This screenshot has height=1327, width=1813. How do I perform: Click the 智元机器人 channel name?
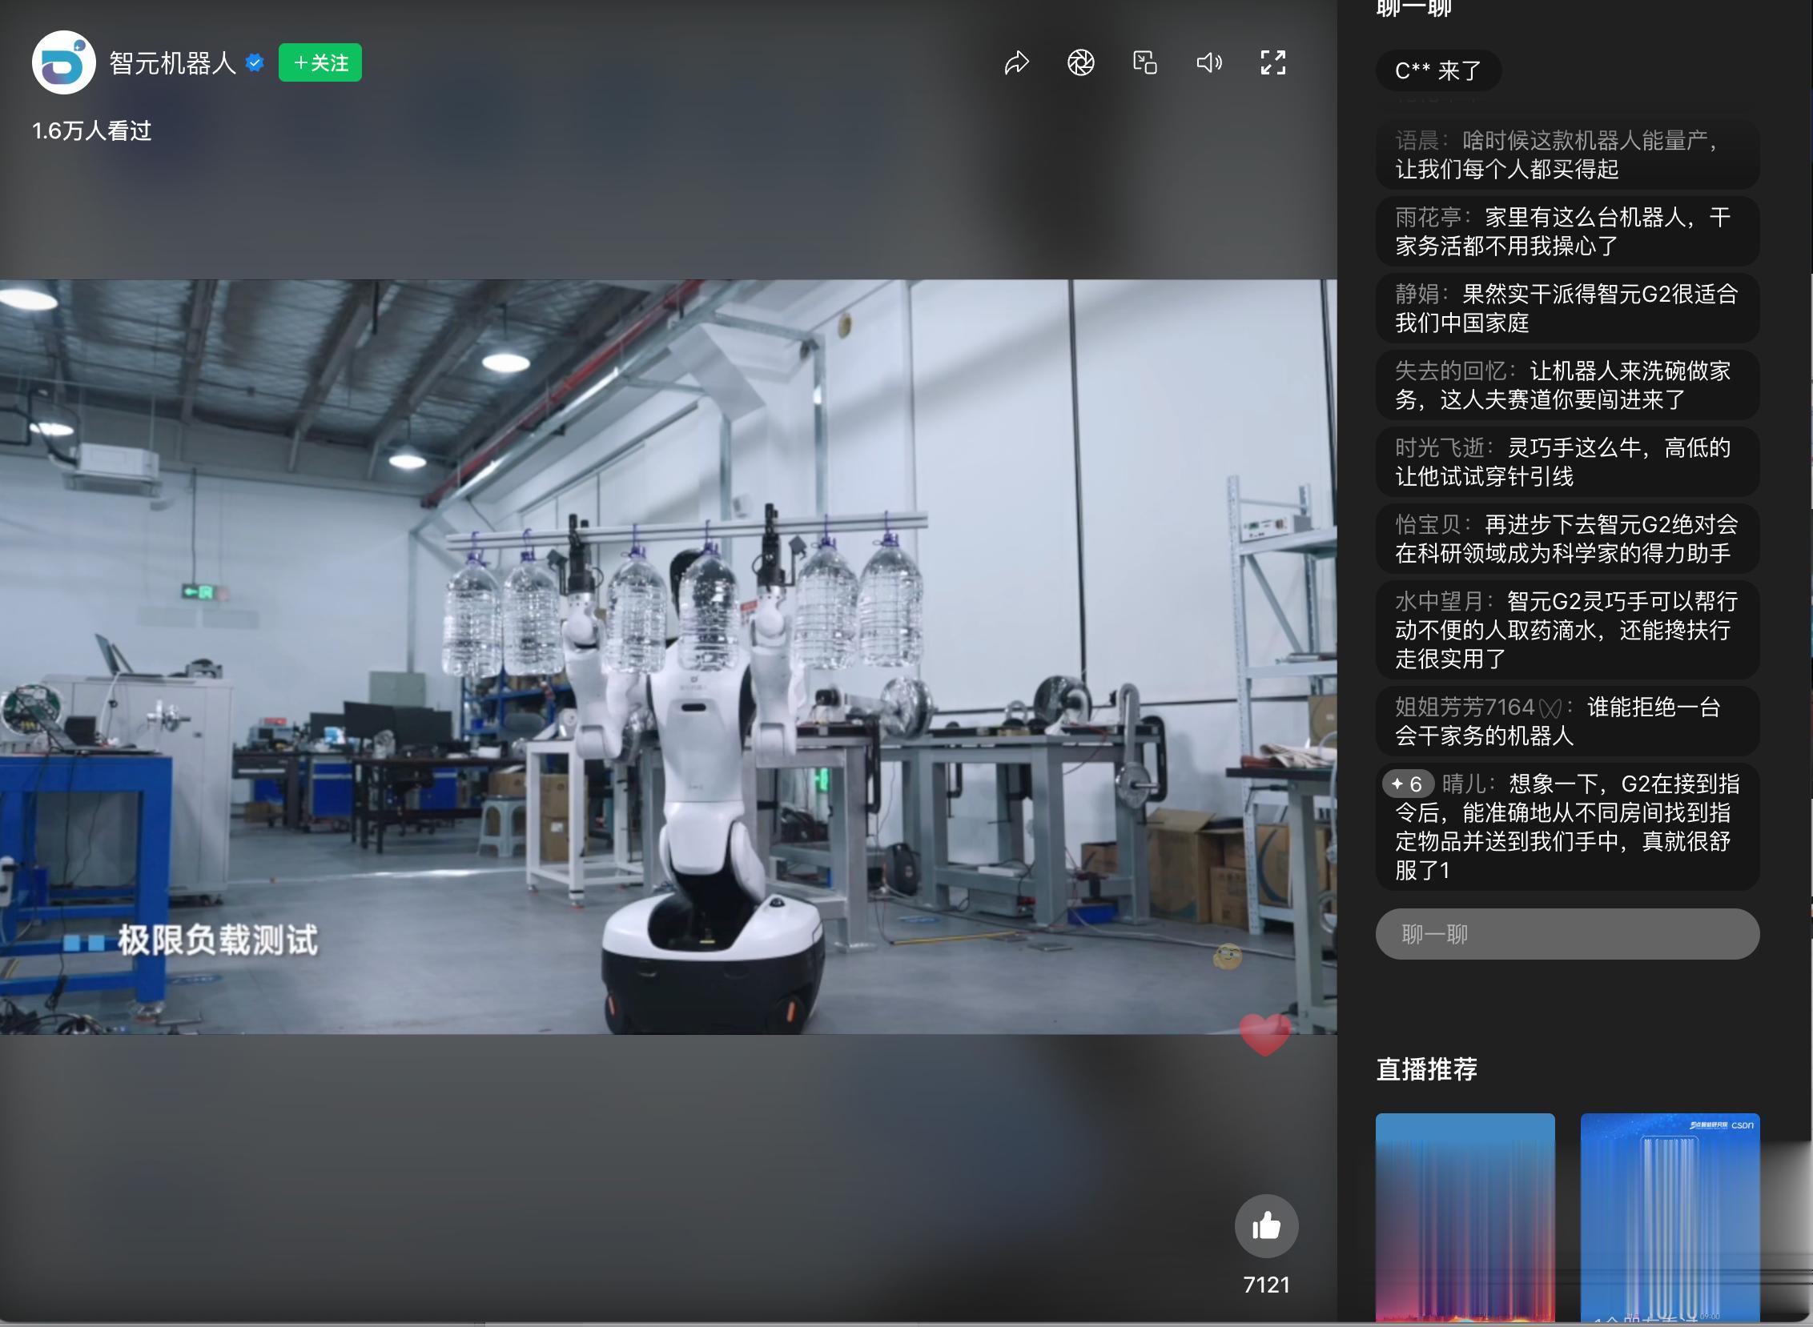click(172, 62)
